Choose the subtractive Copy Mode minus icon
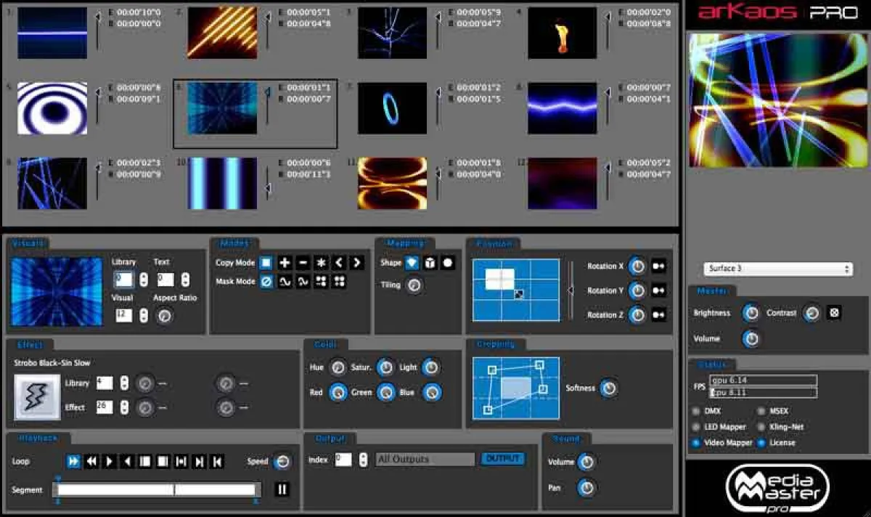Screen dimensions: 871x517 point(303,263)
